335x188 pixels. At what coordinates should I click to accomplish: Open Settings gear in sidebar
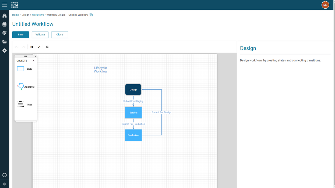(x=5, y=50)
